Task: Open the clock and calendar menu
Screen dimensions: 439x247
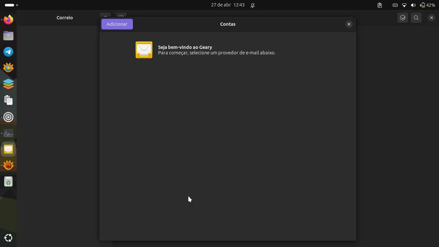Action: (x=228, y=5)
